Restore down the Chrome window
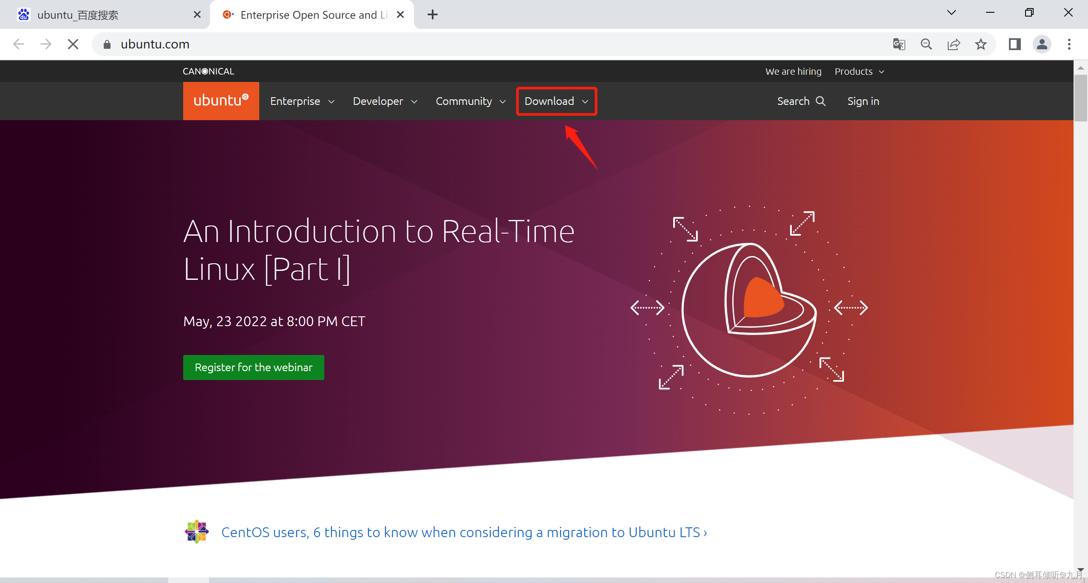 tap(1029, 13)
